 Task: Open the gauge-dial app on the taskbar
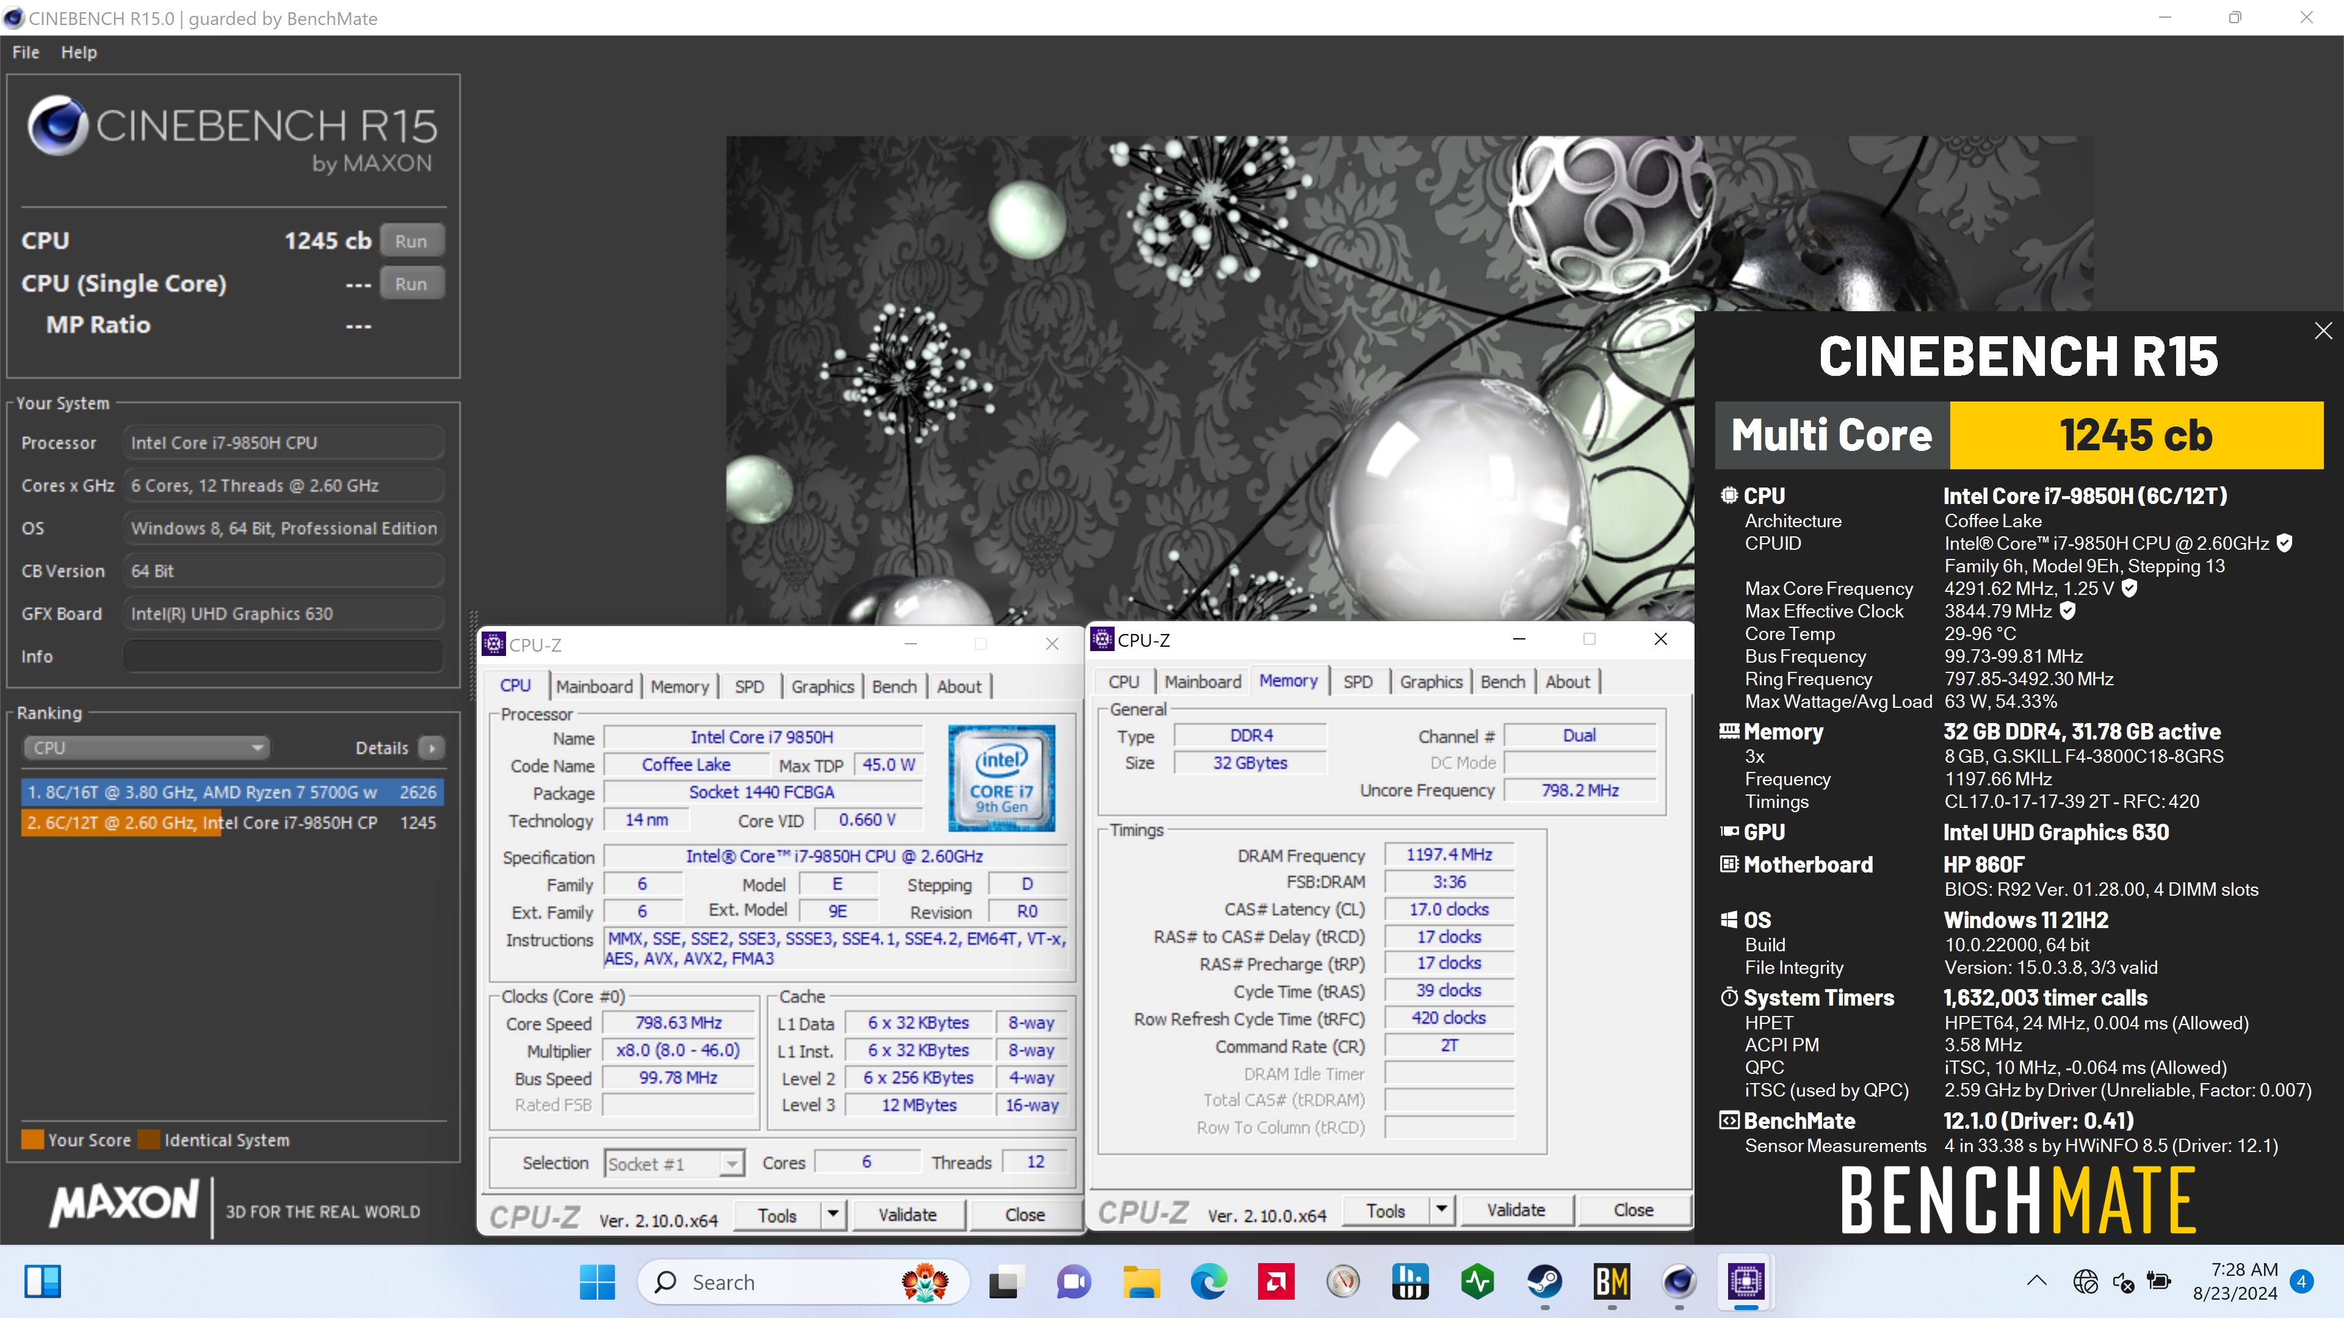(1343, 1283)
